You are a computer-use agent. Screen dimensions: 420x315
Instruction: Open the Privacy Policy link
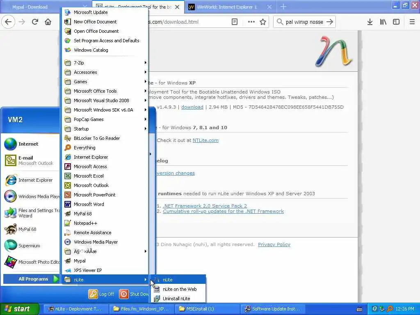tap(274, 244)
